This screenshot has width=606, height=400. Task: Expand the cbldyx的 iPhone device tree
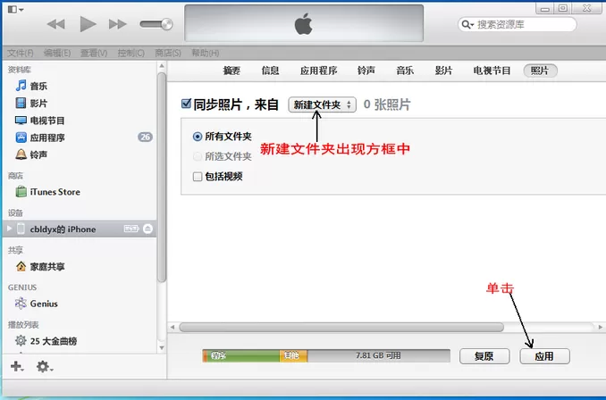pos(9,229)
